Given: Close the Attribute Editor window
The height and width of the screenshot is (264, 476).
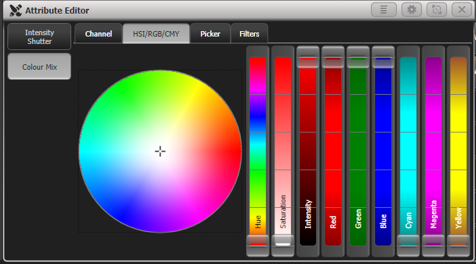Looking at the screenshot, I should [462, 9].
